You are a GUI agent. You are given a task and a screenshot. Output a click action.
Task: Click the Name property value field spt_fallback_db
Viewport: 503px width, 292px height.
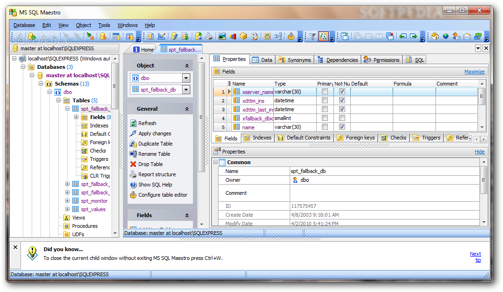(x=384, y=171)
